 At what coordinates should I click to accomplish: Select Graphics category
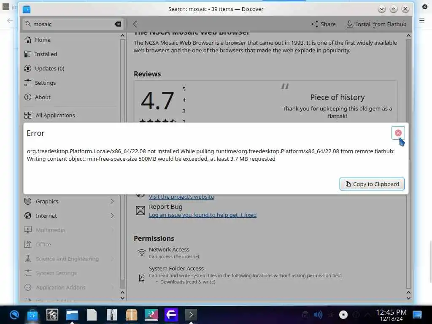pos(70,201)
